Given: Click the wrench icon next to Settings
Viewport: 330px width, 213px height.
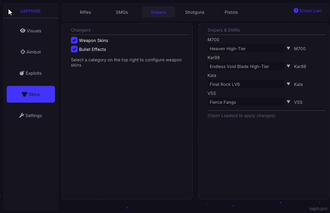Looking at the screenshot, I should coord(22,116).
